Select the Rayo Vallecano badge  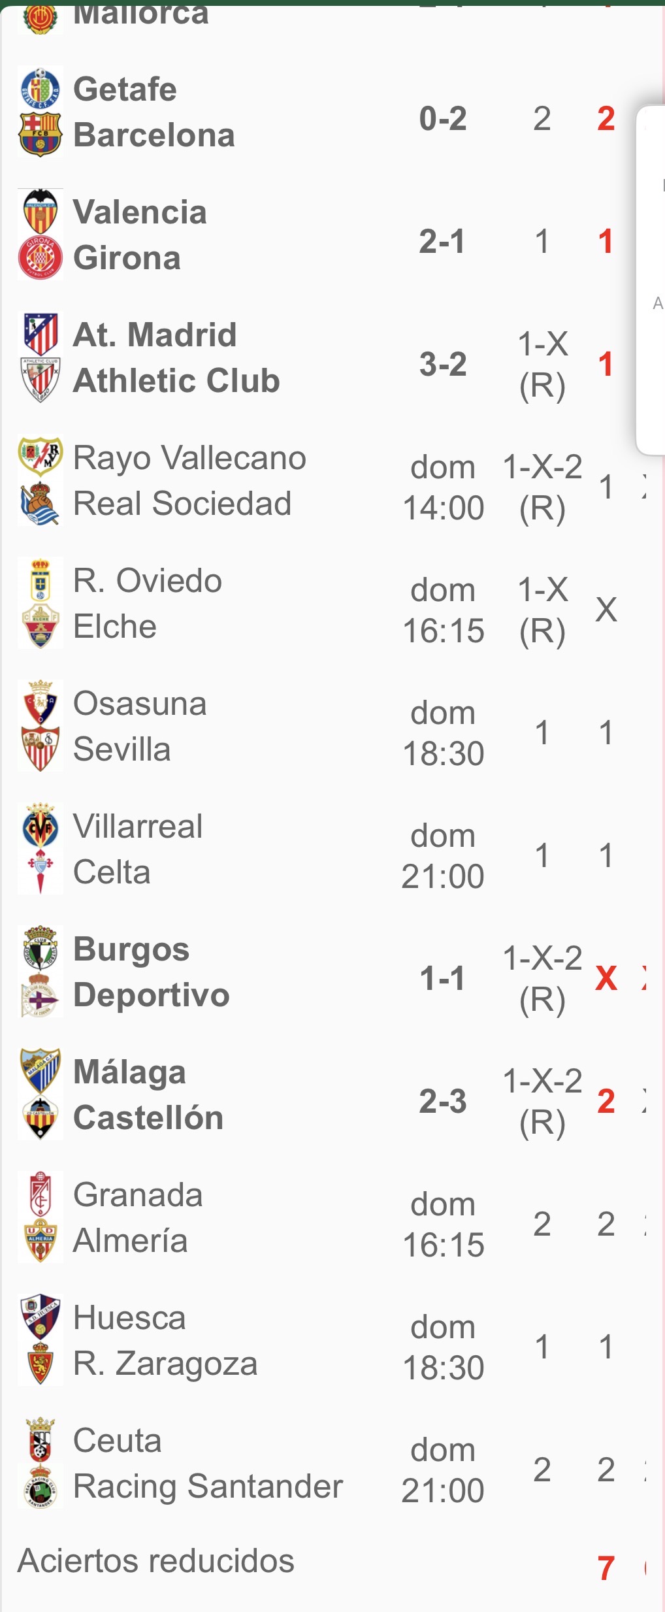coord(41,457)
